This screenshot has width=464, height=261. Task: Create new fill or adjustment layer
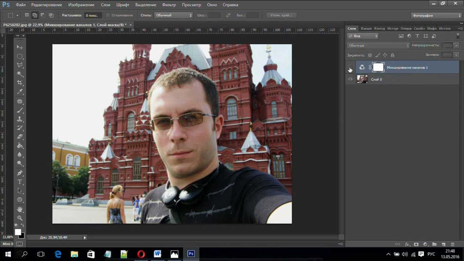pos(425,244)
